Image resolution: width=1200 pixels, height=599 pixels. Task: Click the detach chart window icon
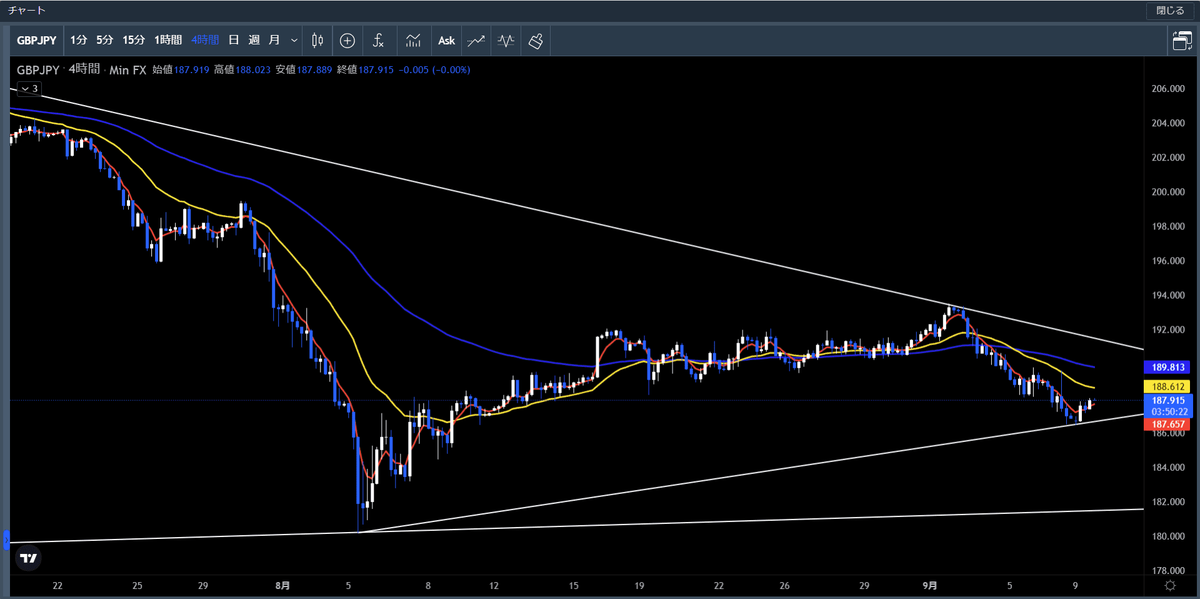click(x=1182, y=41)
